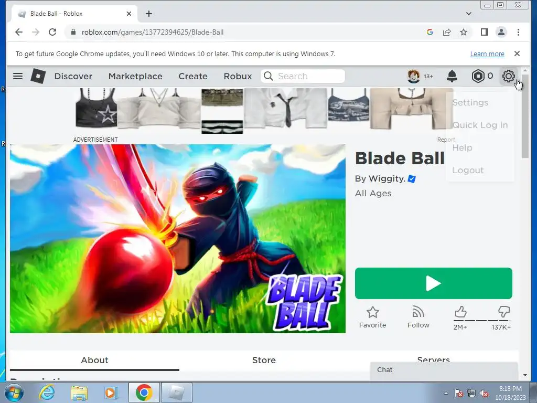Focus the Roblox Search field
The image size is (537, 403).
(x=303, y=76)
